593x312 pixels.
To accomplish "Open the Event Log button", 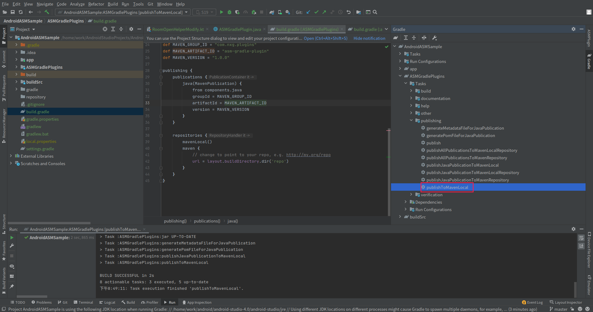I will 532,302.
